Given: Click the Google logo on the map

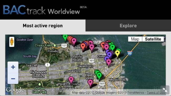Looking at the screenshot, I should (x=15, y=90).
